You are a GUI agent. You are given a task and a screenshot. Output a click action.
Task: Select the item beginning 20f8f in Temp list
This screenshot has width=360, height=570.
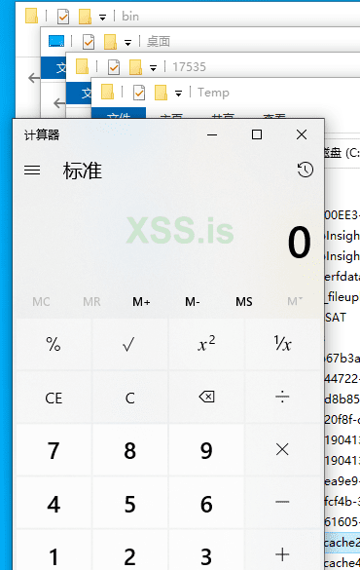pos(342,420)
